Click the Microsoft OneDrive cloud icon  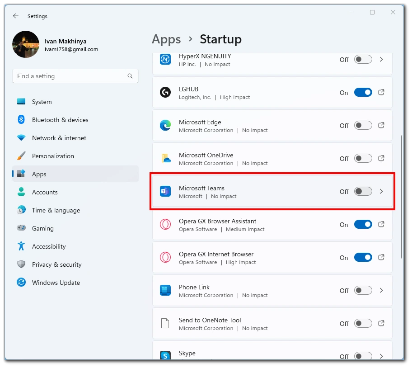coord(165,159)
